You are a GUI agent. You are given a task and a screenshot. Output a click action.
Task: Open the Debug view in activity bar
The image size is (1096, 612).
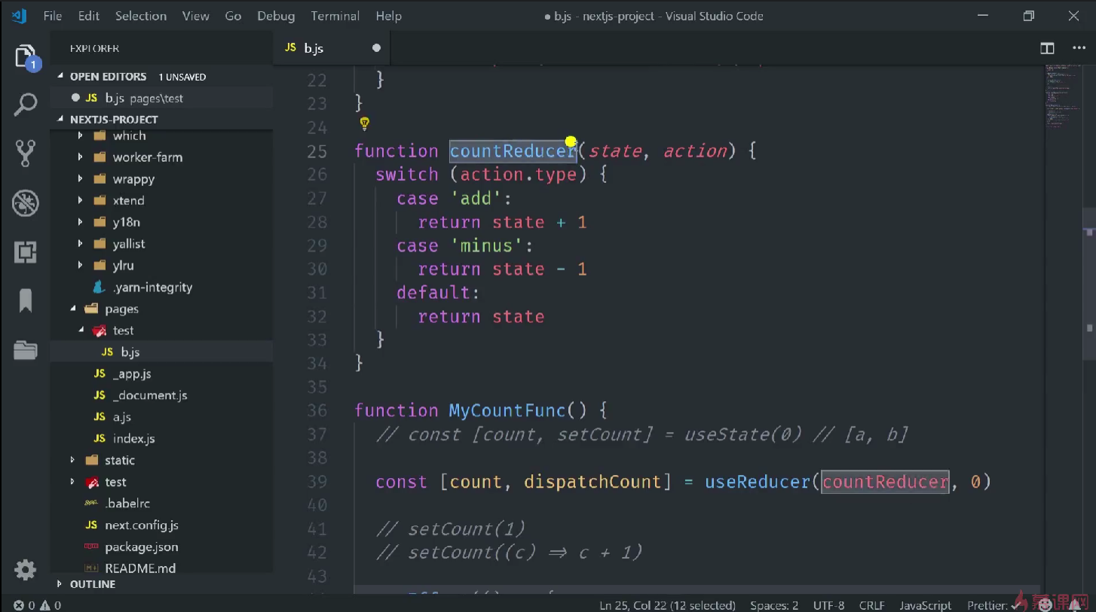pos(25,203)
